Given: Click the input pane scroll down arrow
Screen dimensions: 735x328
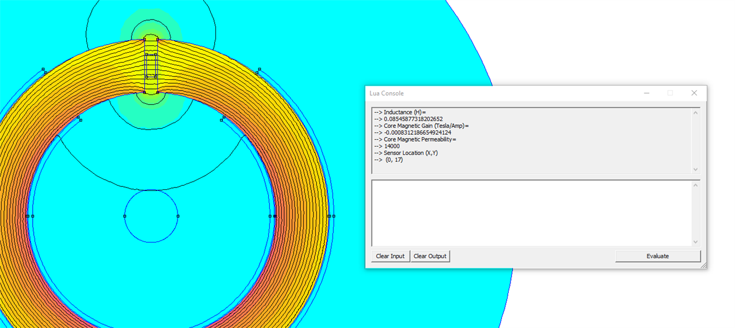Looking at the screenshot, I should click(696, 242).
